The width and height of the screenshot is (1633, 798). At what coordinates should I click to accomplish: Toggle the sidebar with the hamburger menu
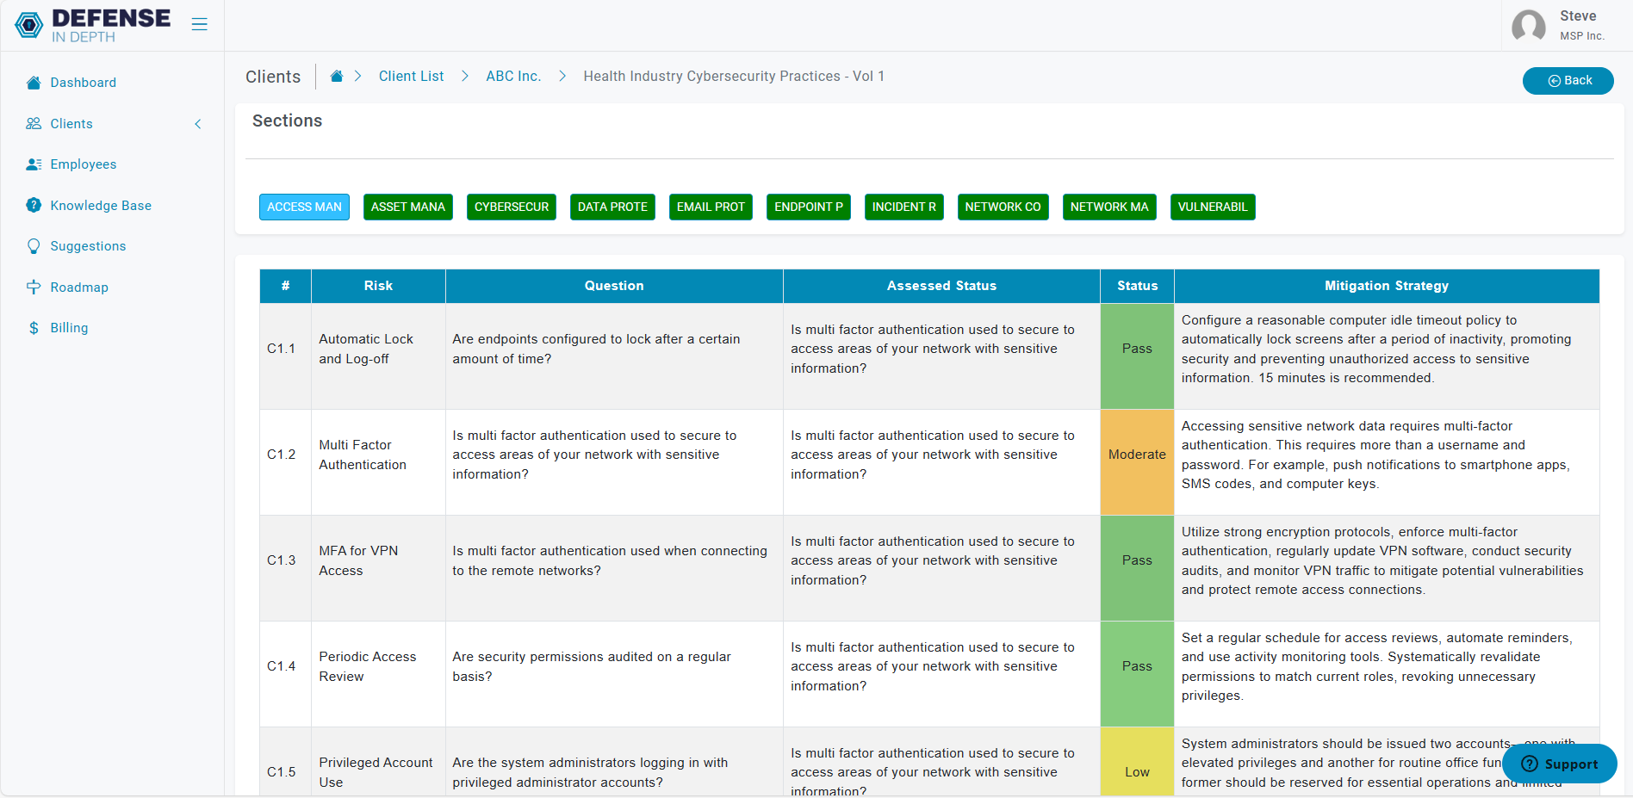(x=199, y=24)
